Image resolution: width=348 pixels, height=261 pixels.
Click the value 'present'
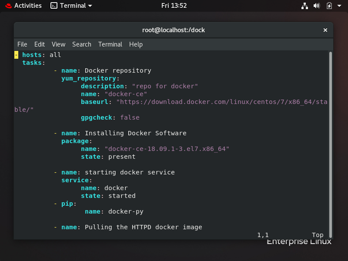[122, 157]
